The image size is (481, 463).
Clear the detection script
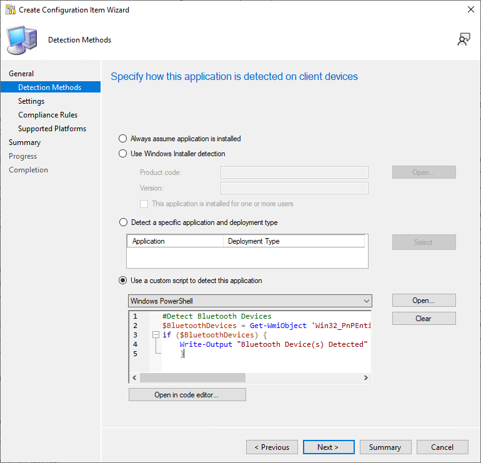[424, 319]
